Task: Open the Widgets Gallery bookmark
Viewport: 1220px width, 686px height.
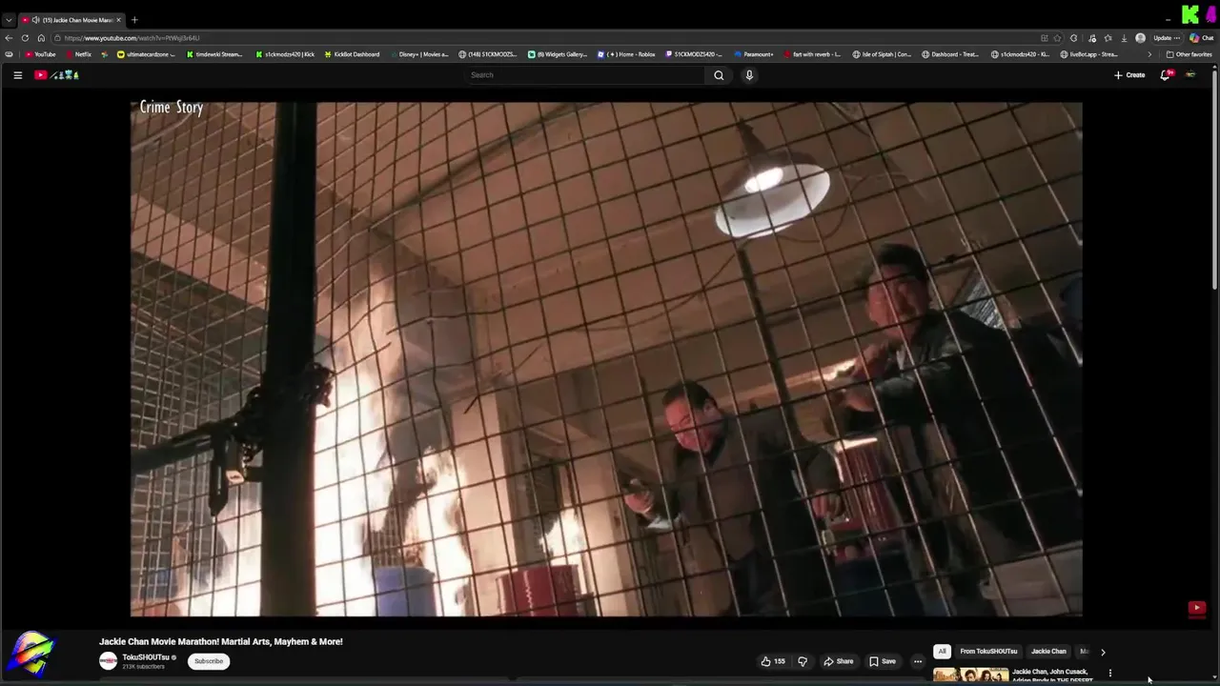Action: (x=558, y=54)
